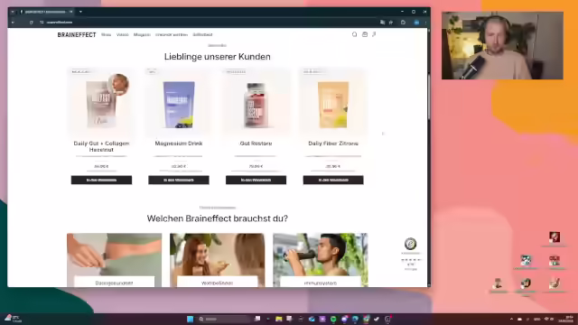This screenshot has height=325, width=578.
Task: Open the Windows Start button
Action: [x=191, y=319]
